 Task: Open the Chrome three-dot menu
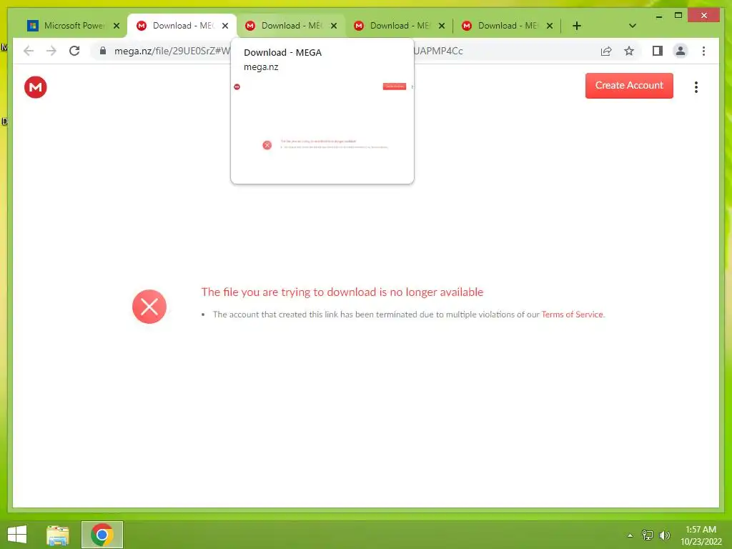pos(703,51)
